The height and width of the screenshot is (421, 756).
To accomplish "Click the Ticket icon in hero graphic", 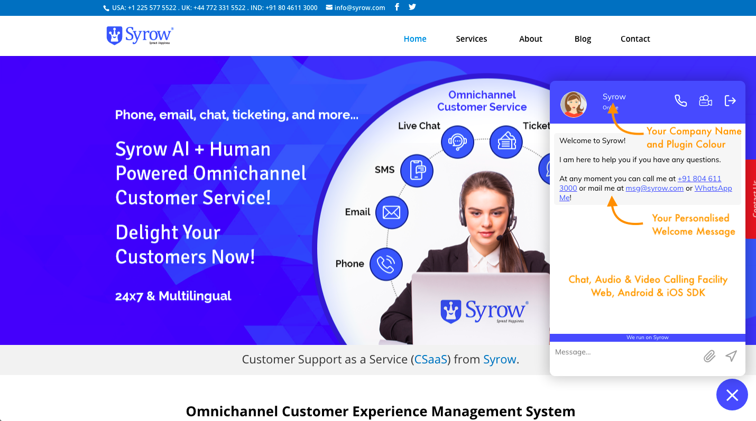I will [x=506, y=142].
